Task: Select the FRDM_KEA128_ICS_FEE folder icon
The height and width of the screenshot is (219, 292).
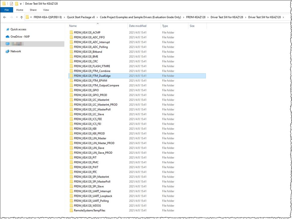Action: (x=71, y=119)
